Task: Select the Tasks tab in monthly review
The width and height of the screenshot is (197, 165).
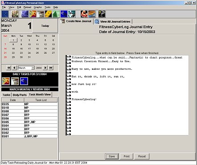Action: pos(6,95)
